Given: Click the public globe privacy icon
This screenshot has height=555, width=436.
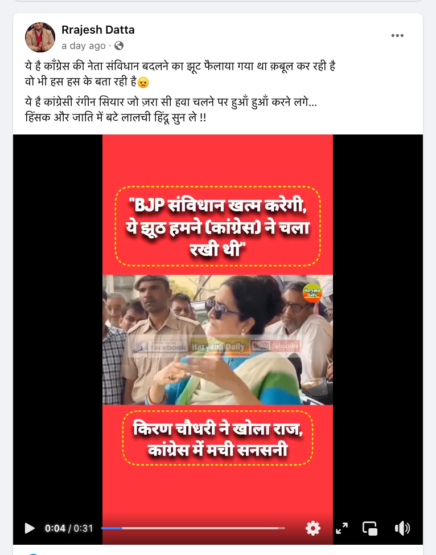Looking at the screenshot, I should 119,46.
